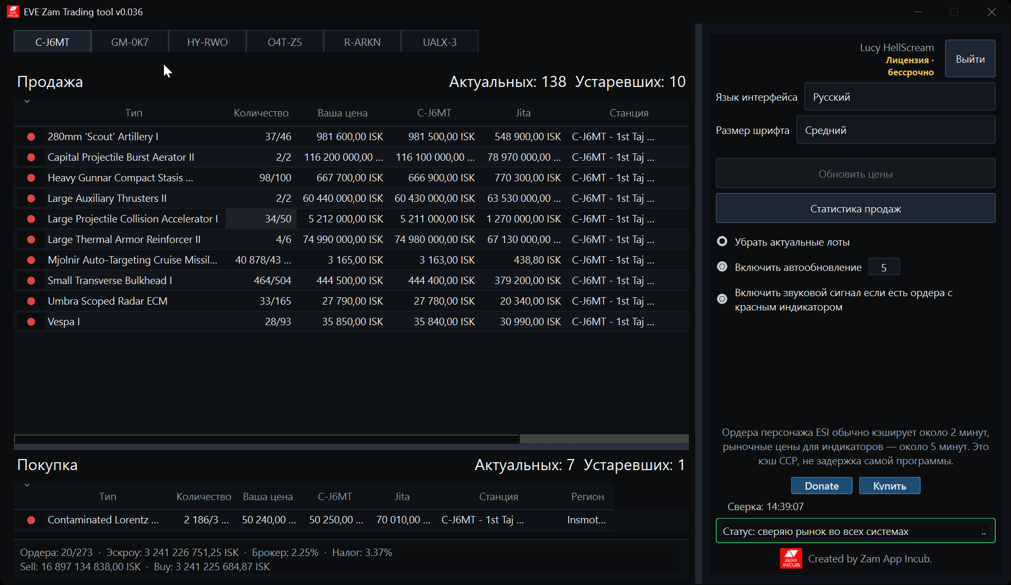Click the status field 'сверяю рынок во всех системах'
Image resolution: width=1011 pixels, height=585 pixels.
point(855,531)
